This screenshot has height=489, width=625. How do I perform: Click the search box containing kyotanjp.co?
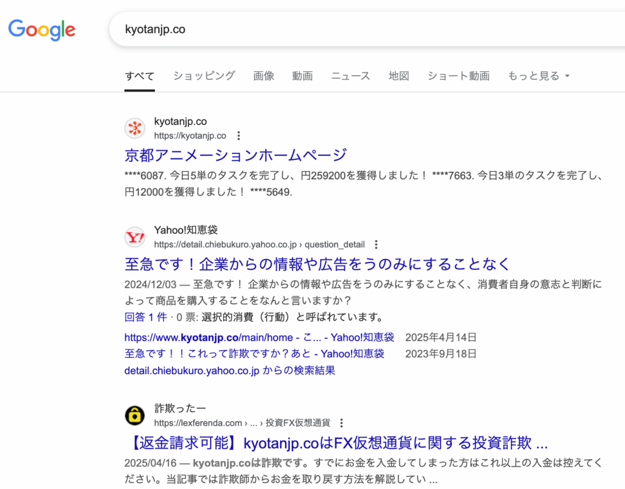click(367, 29)
